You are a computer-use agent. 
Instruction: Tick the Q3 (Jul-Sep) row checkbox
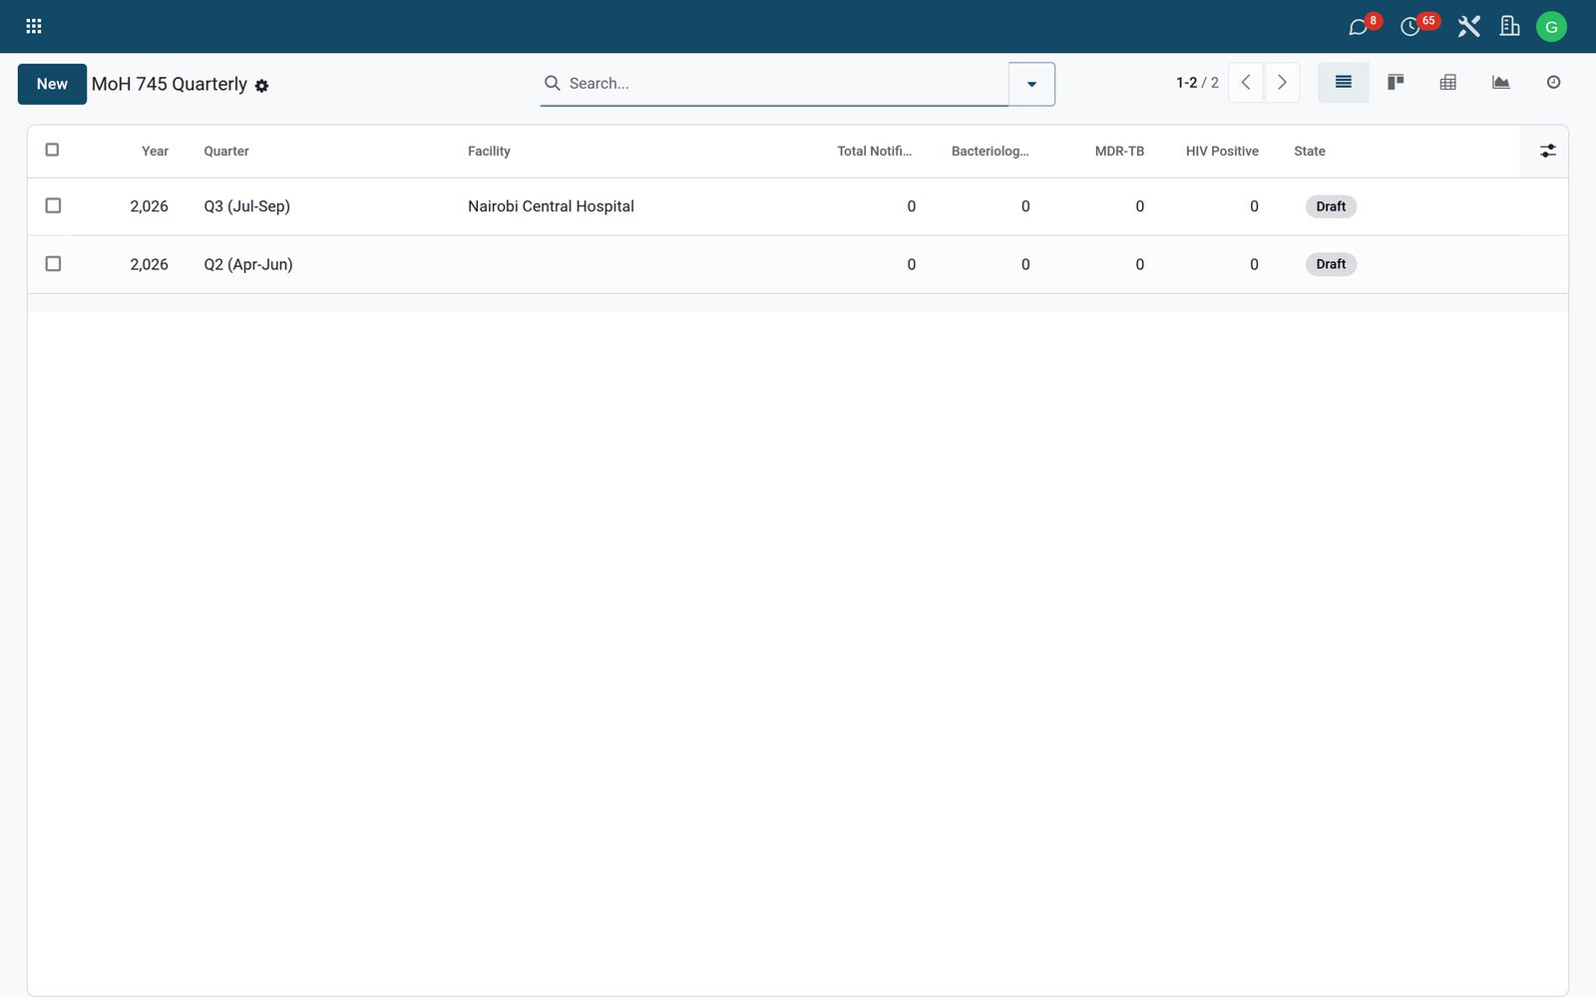click(53, 205)
